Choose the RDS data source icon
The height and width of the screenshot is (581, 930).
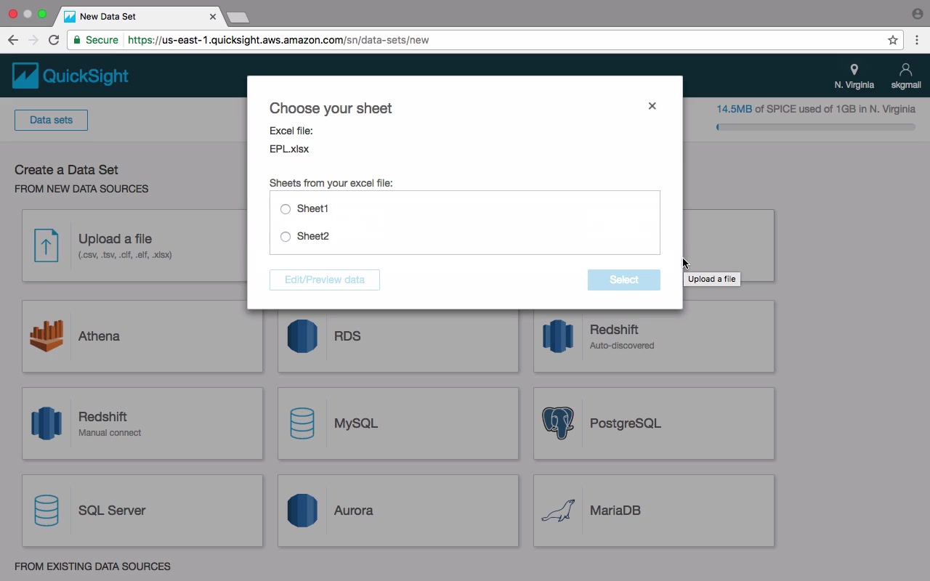pos(302,336)
